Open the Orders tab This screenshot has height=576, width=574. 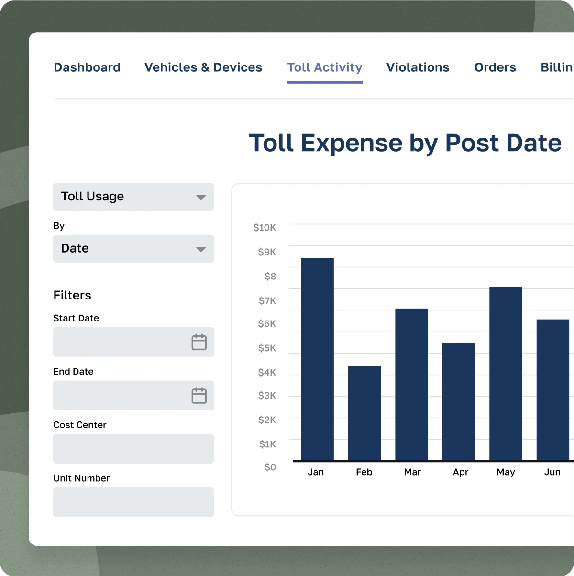tap(495, 67)
